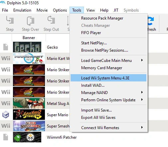Click the Step Out toolbar icon
The height and width of the screenshot is (147, 168).
click(x=51, y=20)
